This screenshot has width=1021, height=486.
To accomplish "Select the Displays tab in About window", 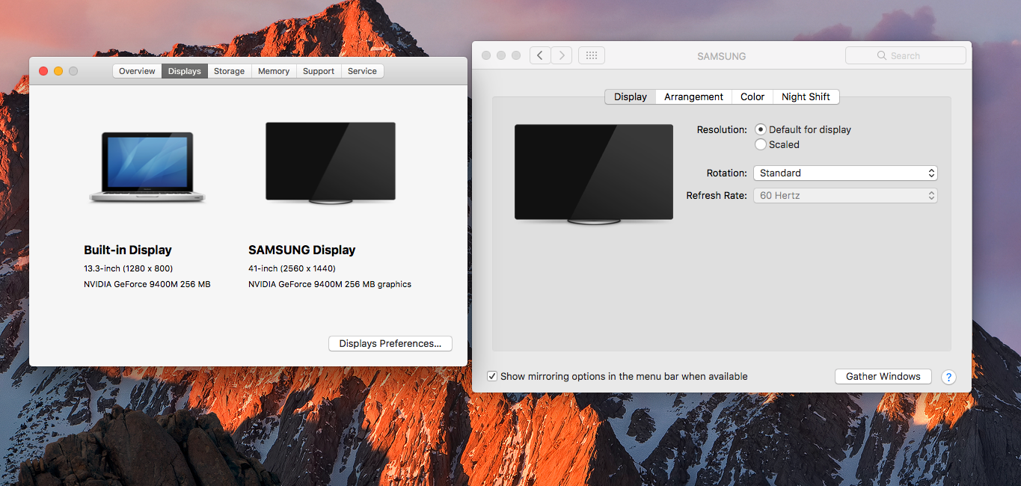I will pyautogui.click(x=184, y=71).
